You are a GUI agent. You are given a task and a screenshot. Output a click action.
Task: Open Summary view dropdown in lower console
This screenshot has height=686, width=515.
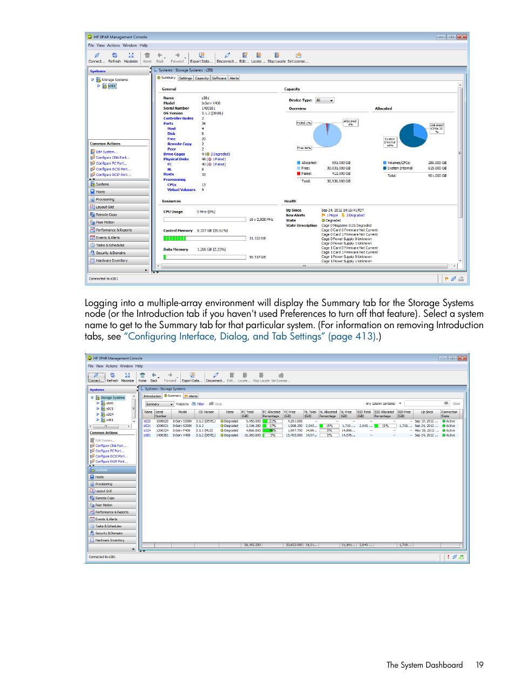(x=159, y=404)
